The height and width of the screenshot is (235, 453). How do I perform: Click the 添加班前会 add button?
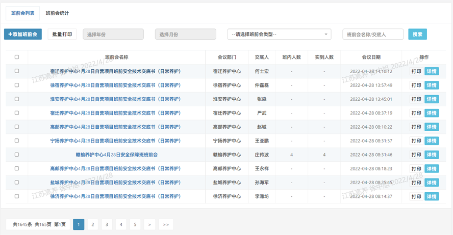(23, 34)
